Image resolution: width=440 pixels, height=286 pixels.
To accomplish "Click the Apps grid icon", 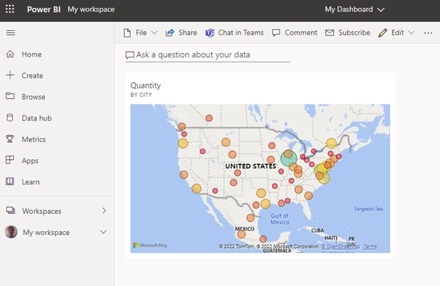I will tap(10, 160).
